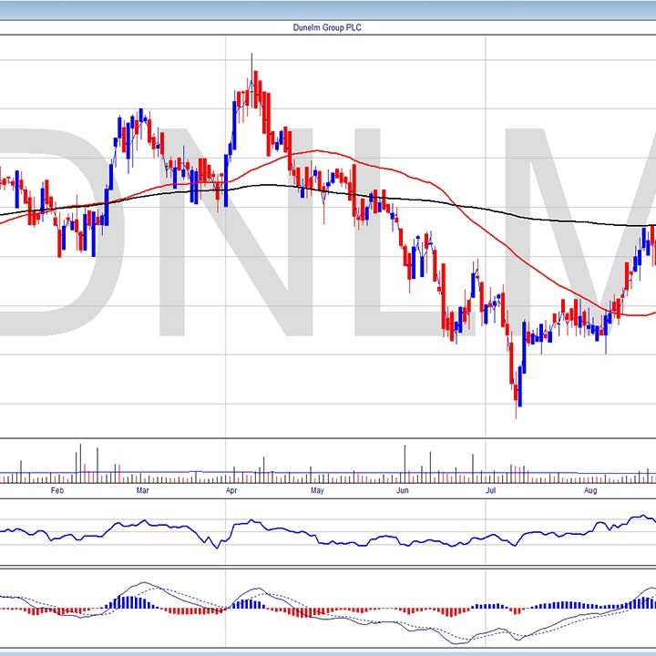Click the window title bar at top
The height and width of the screenshot is (656, 656).
point(327,9)
